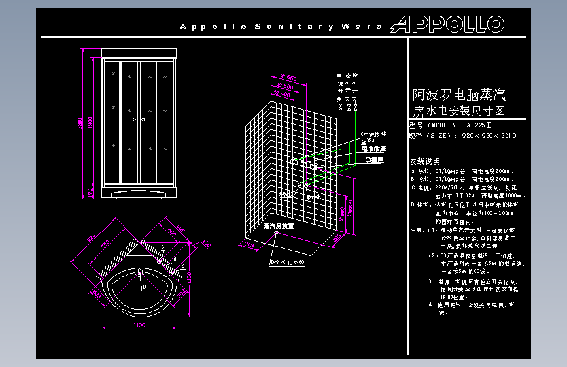Click the "D排水孔 φ60" drain label
Screen dimensions: 567x367
(288, 263)
